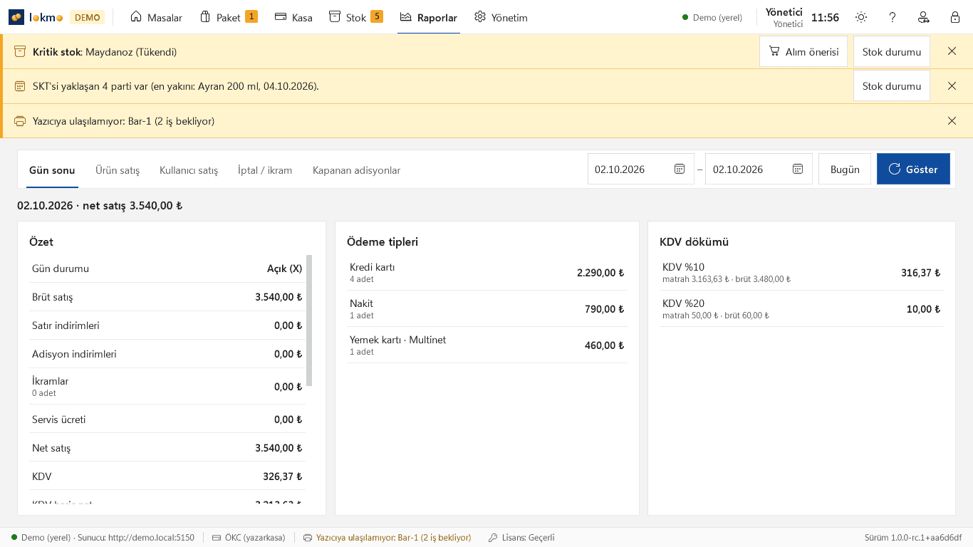The image size is (973, 547).
Task: Click ÖKC (yazarkasa) in the status bar
Action: pyautogui.click(x=249, y=538)
